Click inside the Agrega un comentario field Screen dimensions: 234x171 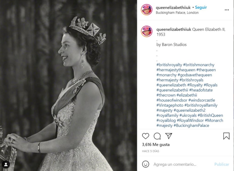[x=183, y=164]
